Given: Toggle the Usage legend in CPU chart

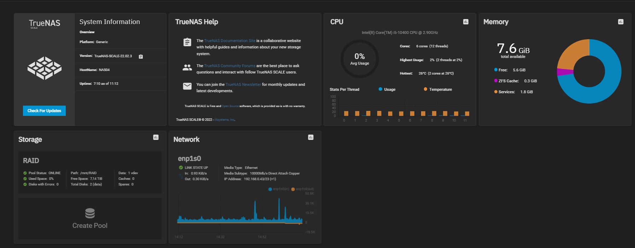Looking at the screenshot, I should point(387,89).
